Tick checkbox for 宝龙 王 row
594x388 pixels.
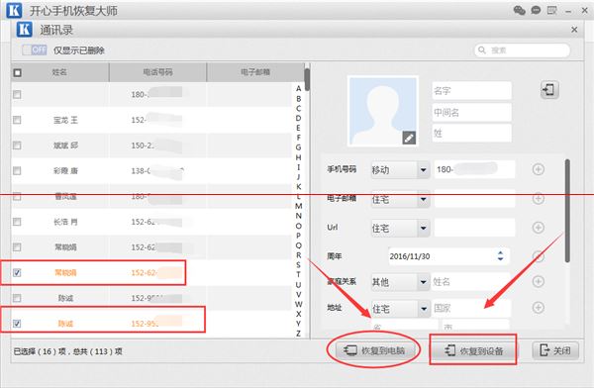pyautogui.click(x=17, y=120)
